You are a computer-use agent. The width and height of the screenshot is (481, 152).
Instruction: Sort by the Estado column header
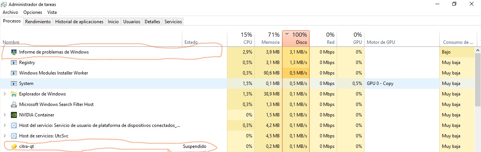(205, 39)
